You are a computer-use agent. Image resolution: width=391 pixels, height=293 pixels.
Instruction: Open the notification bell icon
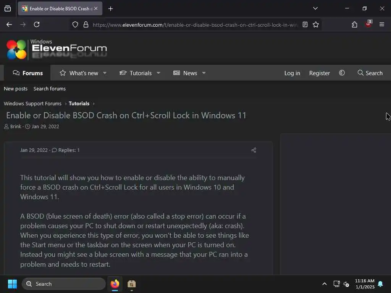(381, 284)
